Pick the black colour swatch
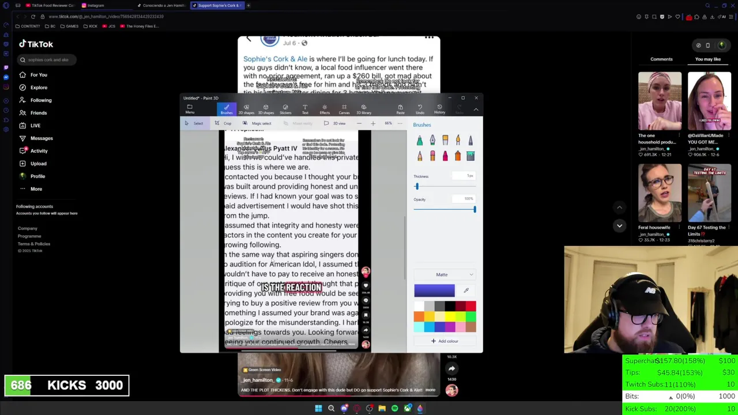The height and width of the screenshot is (415, 738). [450, 306]
